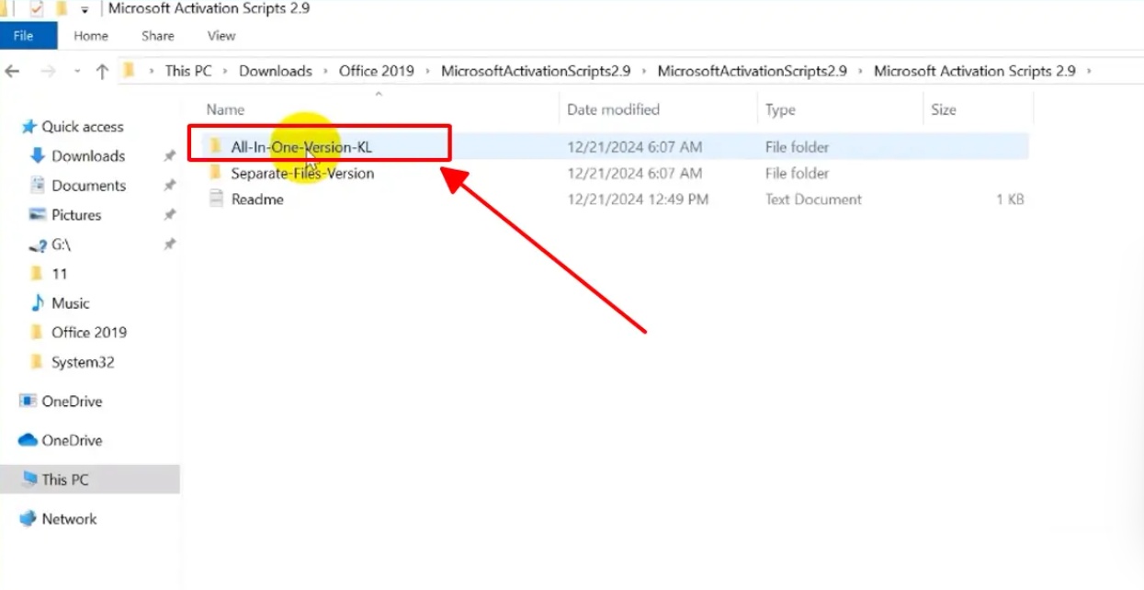Open Downloads in the sidebar

(88, 156)
